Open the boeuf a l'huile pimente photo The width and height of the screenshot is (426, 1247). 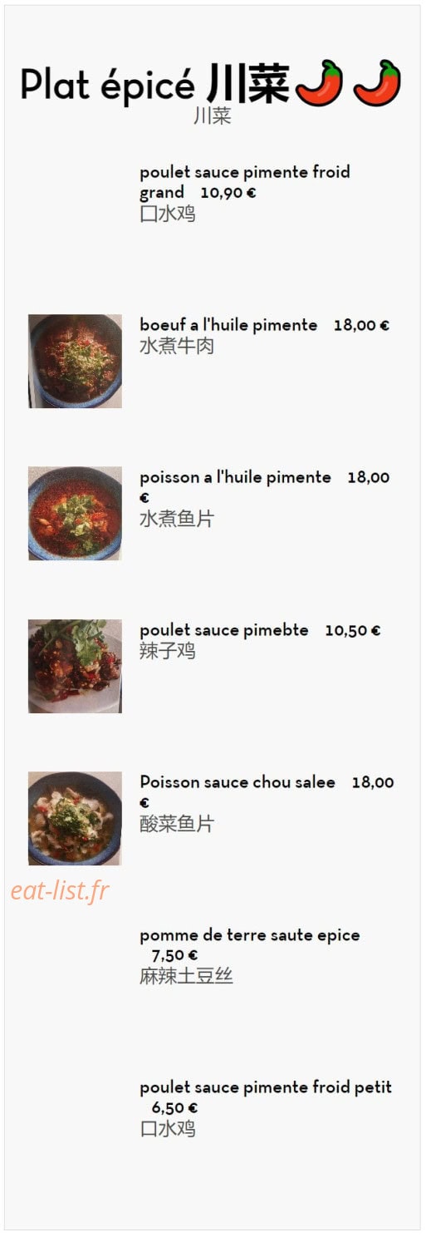tap(75, 361)
